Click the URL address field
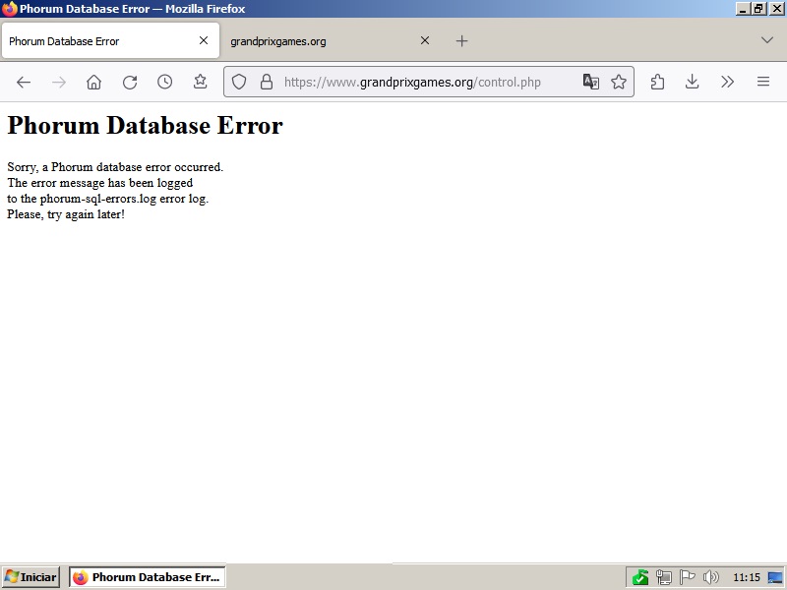This screenshot has height=590, width=787. click(427, 82)
